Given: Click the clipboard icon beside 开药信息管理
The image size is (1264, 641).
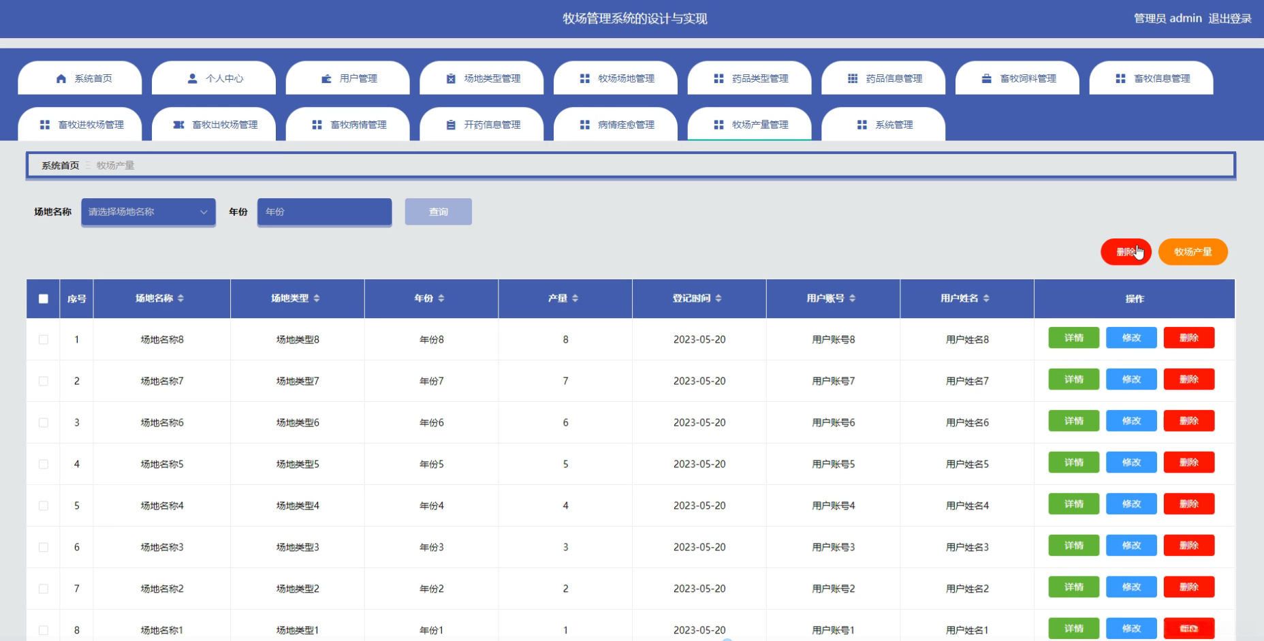Looking at the screenshot, I should pos(451,125).
